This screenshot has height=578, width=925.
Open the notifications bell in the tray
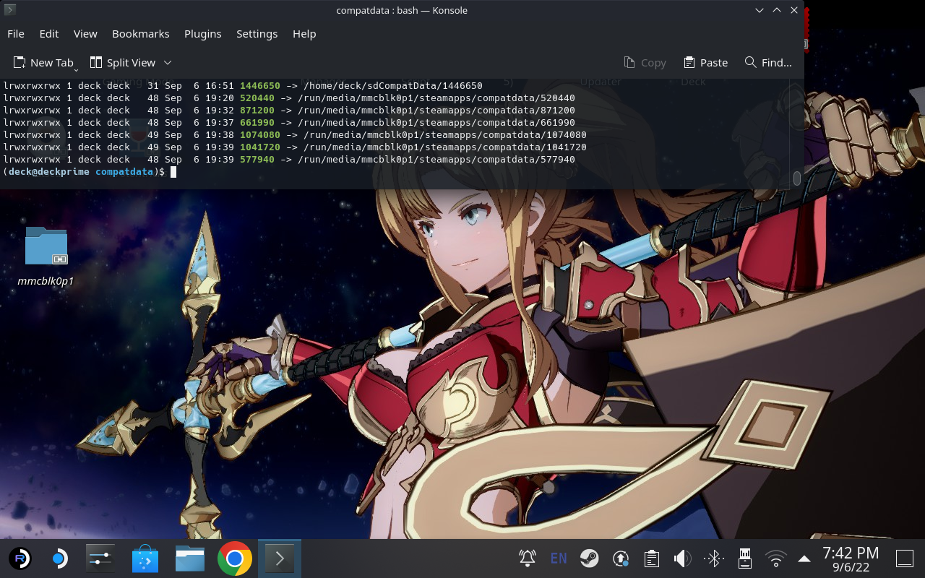tap(527, 558)
